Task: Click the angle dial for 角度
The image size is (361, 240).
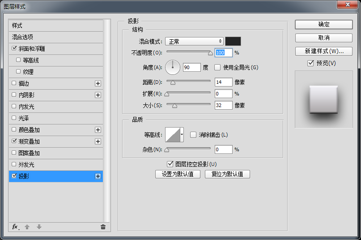Action: click(x=173, y=67)
